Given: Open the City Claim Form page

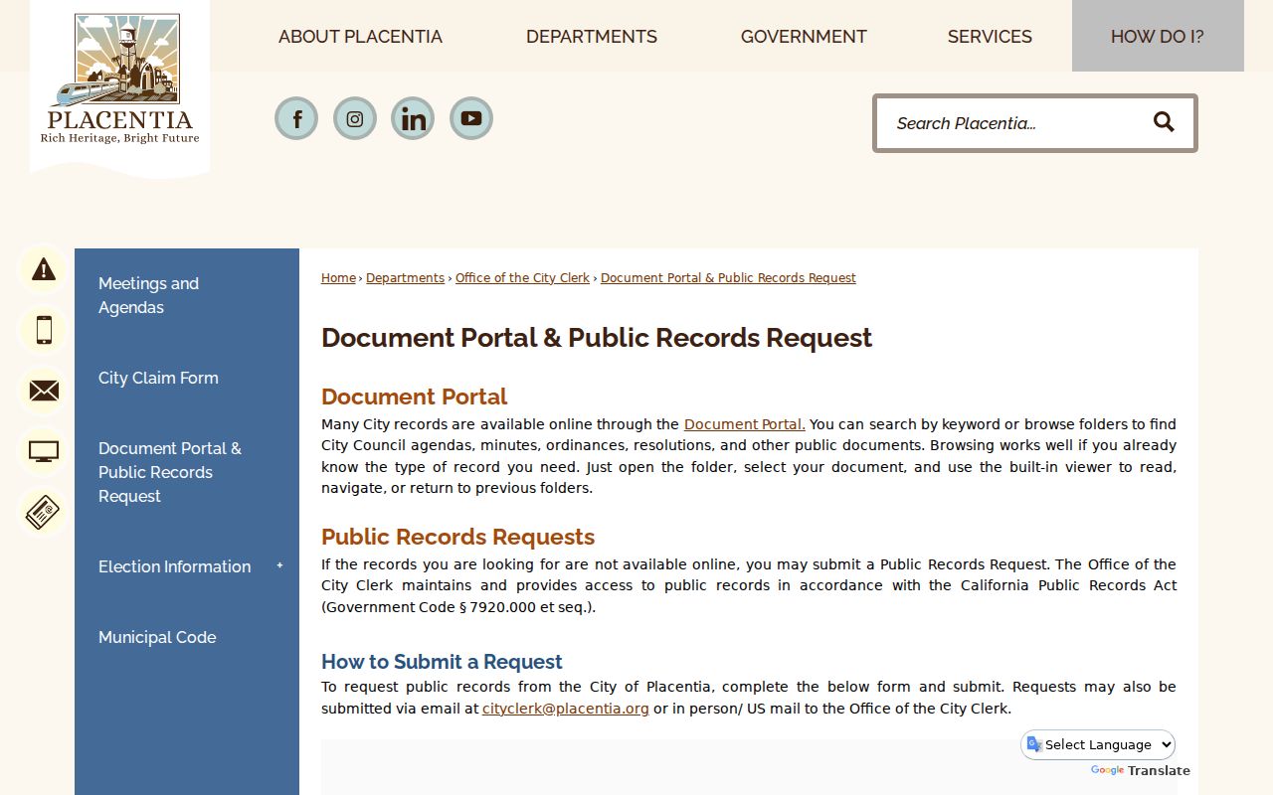Looking at the screenshot, I should pyautogui.click(x=158, y=378).
